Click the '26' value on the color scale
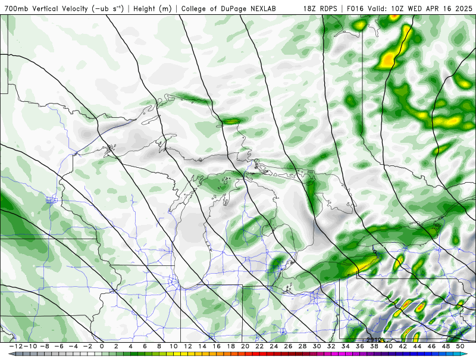Image resolution: width=476 pixels, height=357 pixels. click(x=288, y=346)
